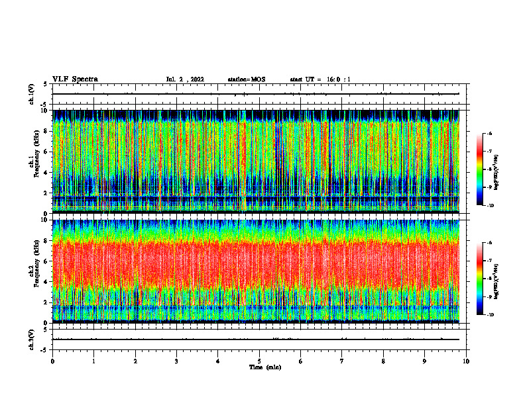Click the time axis tick label '0'
The height and width of the screenshot is (405, 525).
pyautogui.click(x=52, y=361)
